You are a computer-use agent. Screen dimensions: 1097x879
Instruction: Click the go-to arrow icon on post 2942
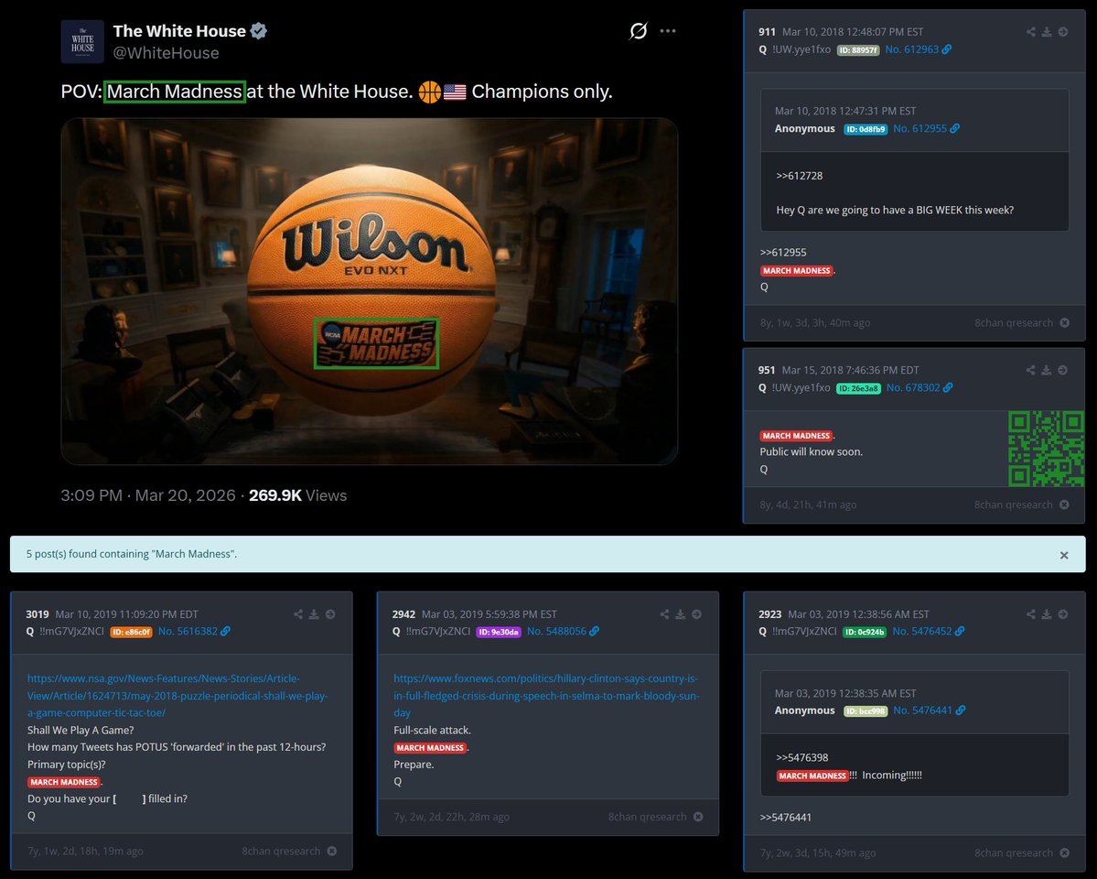697,614
